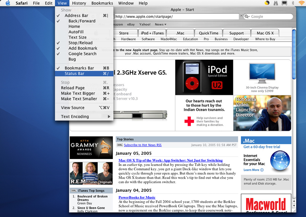Image resolution: width=306 pixels, height=217 pixels.
Task: Click the blue .Mac globe icon
Action: (x=280, y=161)
